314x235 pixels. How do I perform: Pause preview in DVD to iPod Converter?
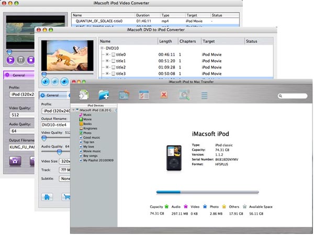[x=55, y=82]
